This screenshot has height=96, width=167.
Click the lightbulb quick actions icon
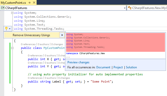pos(6,29)
